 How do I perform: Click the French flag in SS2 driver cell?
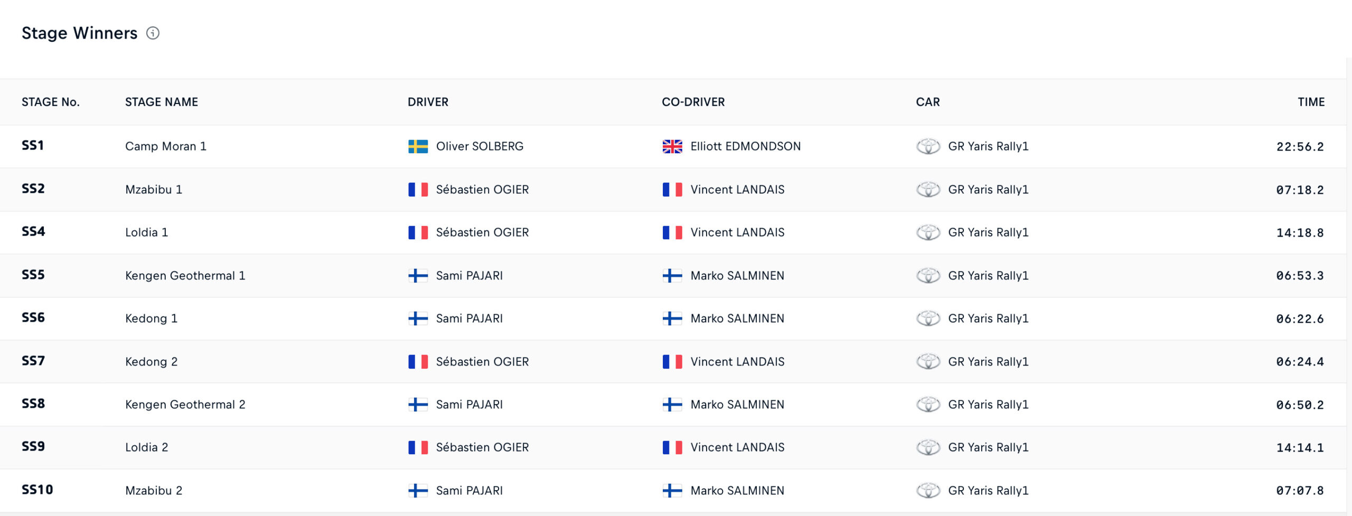coord(418,190)
